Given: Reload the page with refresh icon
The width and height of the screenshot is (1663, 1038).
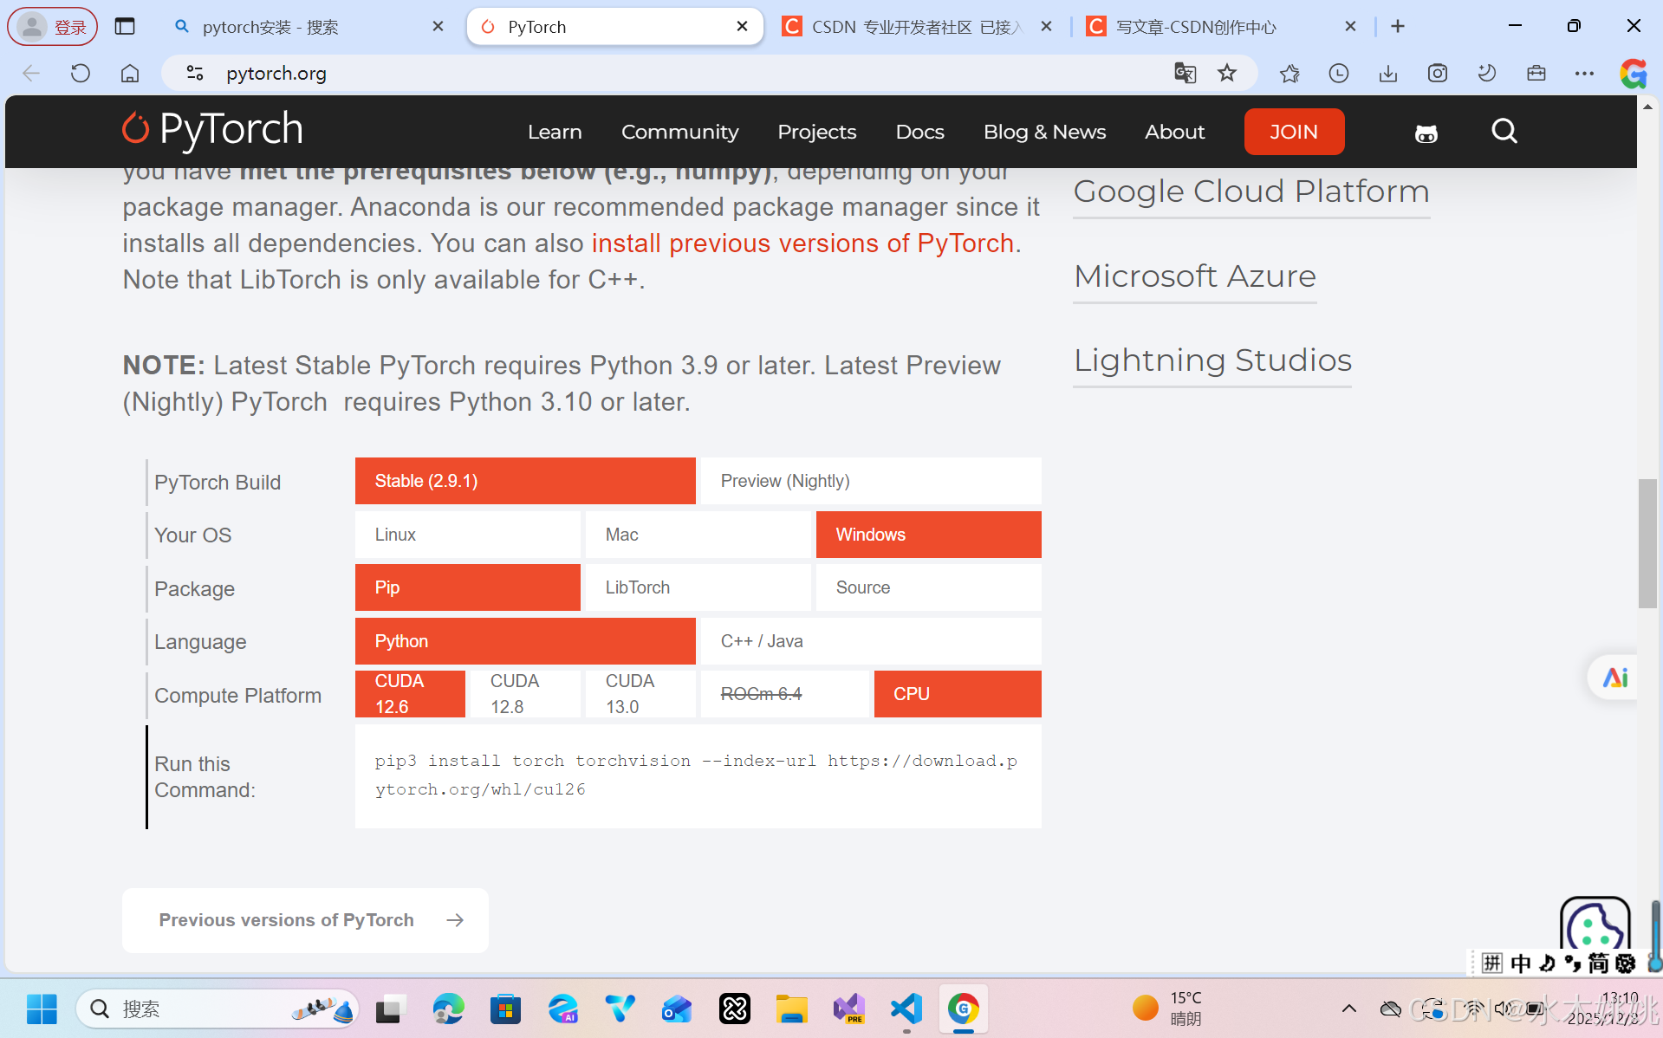Looking at the screenshot, I should point(81,74).
